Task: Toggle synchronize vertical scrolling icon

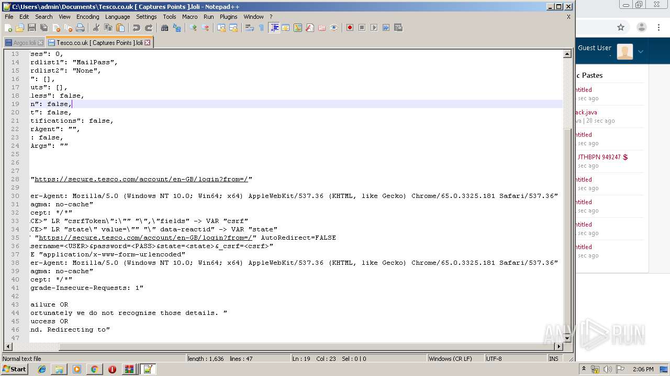Action: [x=221, y=28]
